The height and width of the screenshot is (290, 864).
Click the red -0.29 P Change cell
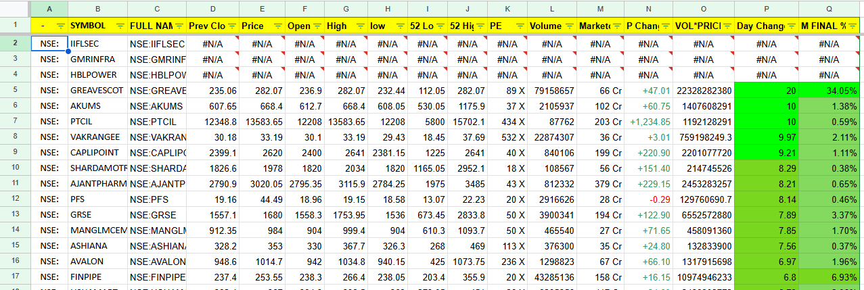coord(648,199)
